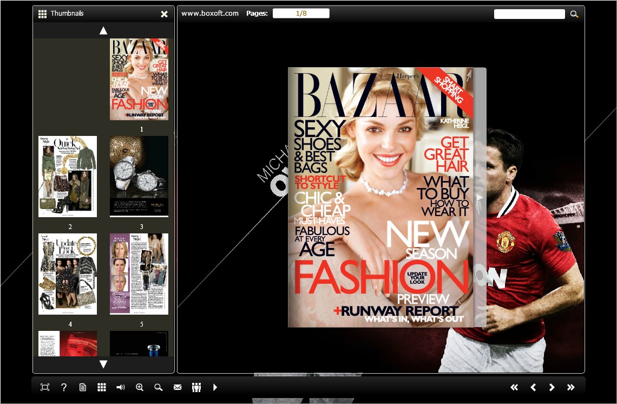Select page 1 Bazaar cover thumbnail

pyautogui.click(x=139, y=79)
